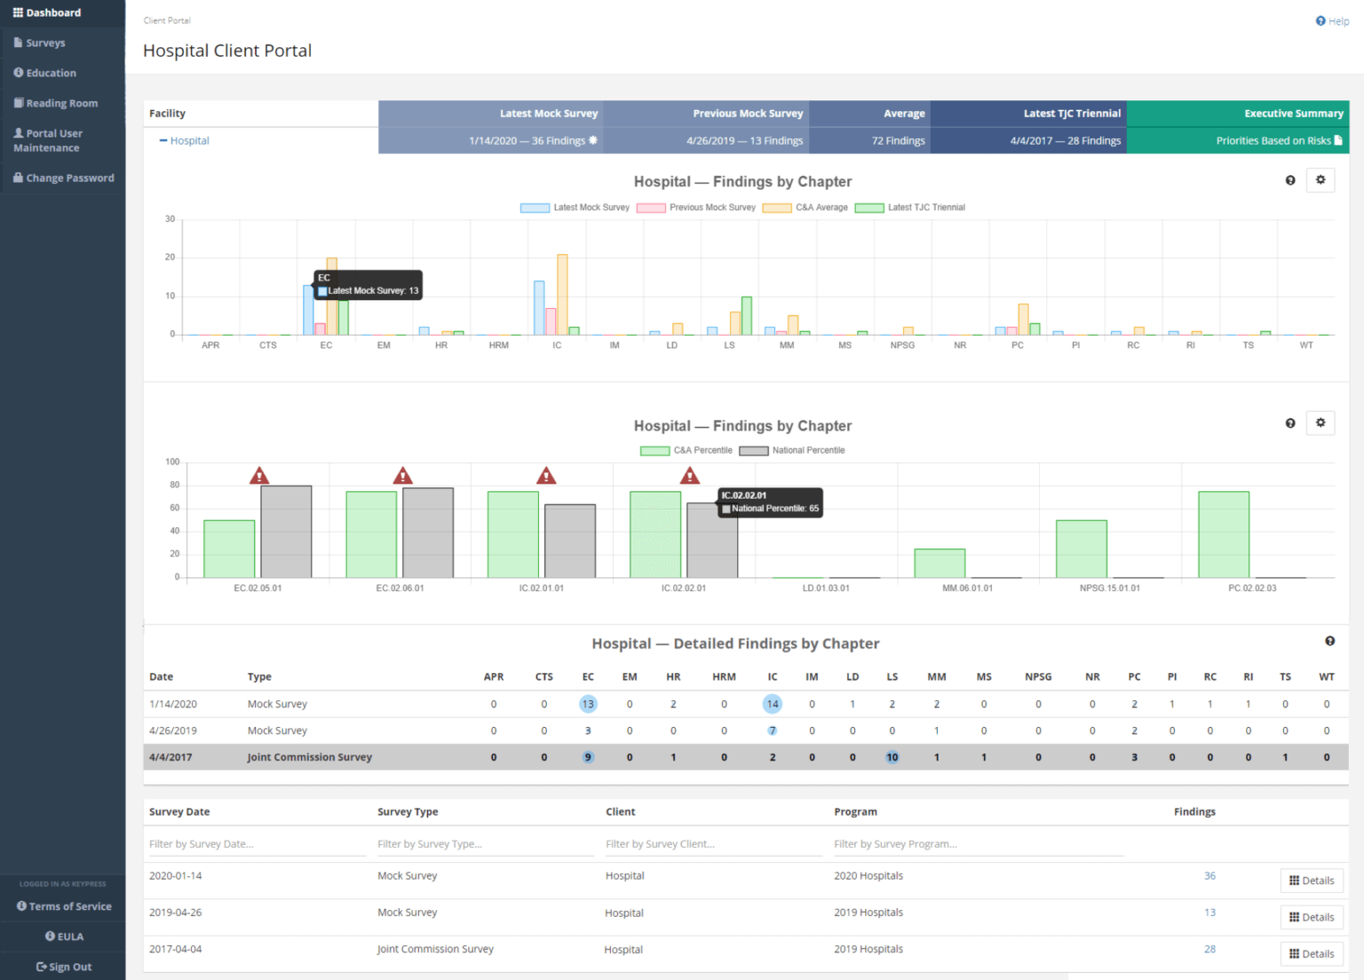Open settings gear for first Findings chart
The image size is (1364, 980).
coord(1320,180)
